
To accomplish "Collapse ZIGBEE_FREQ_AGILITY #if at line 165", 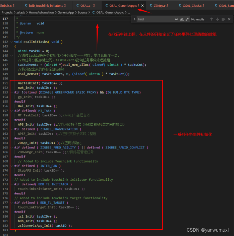I will [11, 147].
